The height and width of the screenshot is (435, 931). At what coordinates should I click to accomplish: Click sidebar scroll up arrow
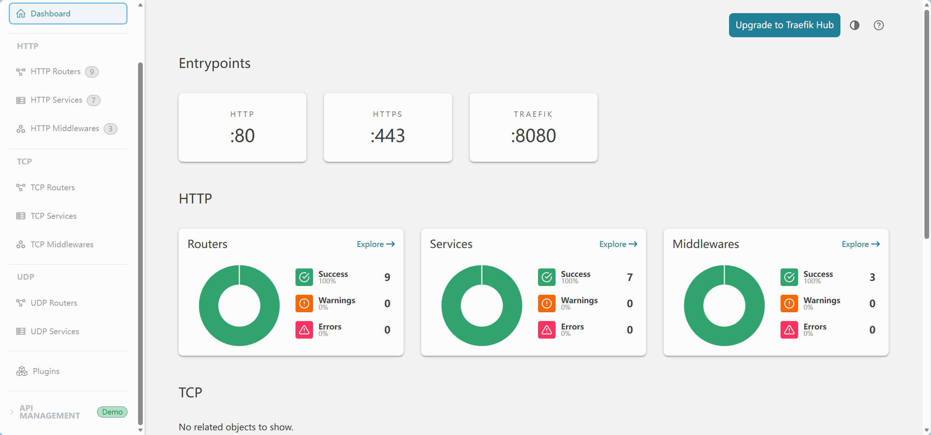coord(140,5)
